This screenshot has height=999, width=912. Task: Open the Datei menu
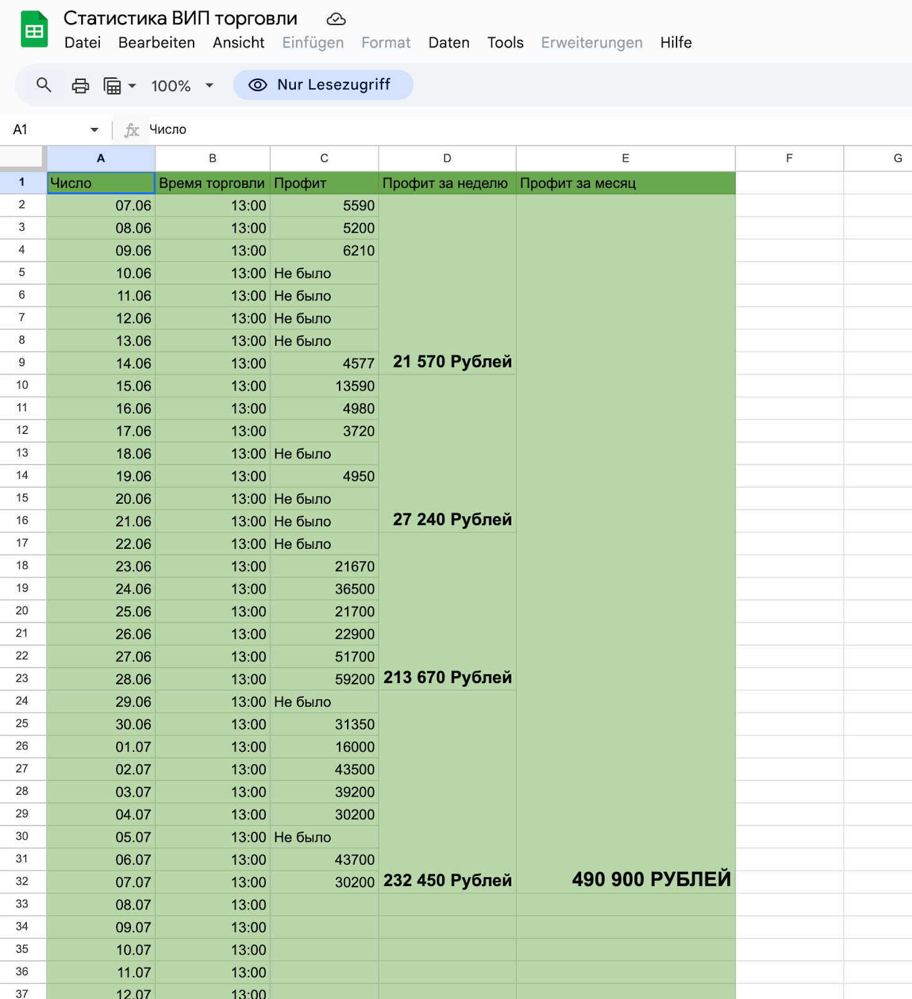pos(82,42)
